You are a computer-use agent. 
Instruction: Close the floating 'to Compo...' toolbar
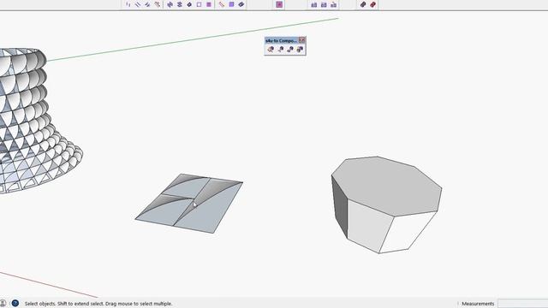click(301, 40)
